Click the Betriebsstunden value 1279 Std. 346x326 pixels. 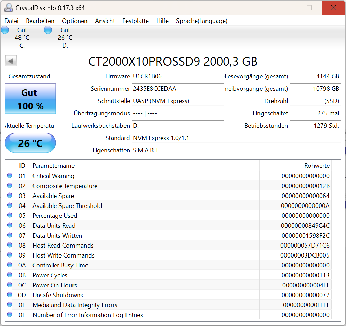tap(315, 126)
